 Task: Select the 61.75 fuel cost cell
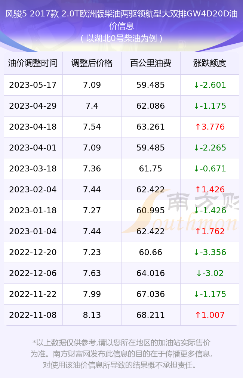[151, 168]
